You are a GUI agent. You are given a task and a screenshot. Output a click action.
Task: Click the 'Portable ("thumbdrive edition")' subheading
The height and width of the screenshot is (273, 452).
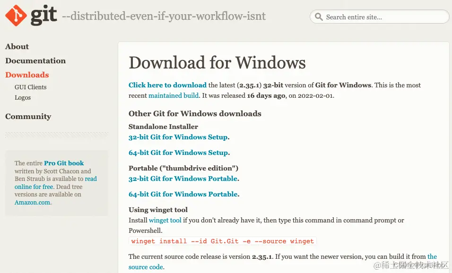point(183,168)
